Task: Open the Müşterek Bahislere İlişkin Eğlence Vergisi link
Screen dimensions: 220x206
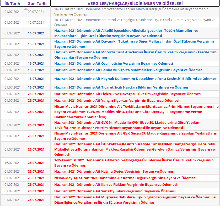Action: [x=135, y=200]
